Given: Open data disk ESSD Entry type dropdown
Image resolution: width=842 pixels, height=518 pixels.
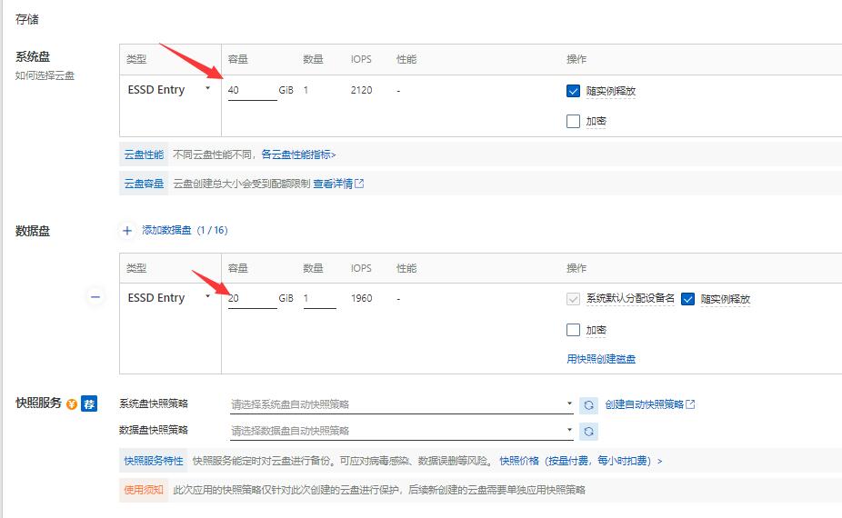Looking at the screenshot, I should [x=169, y=298].
